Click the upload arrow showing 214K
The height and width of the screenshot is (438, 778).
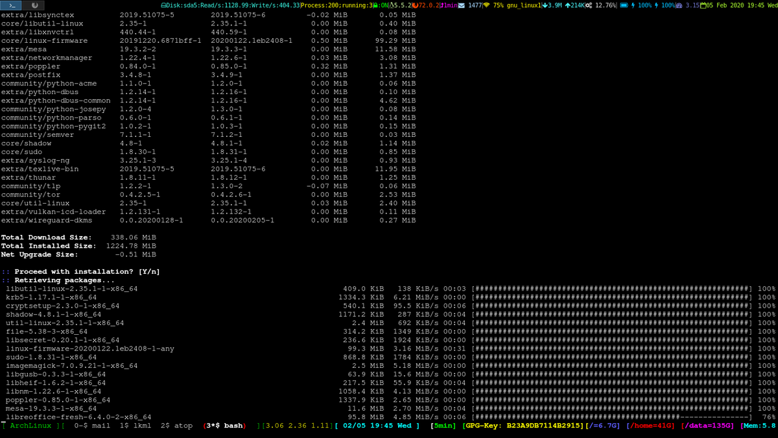[568, 5]
